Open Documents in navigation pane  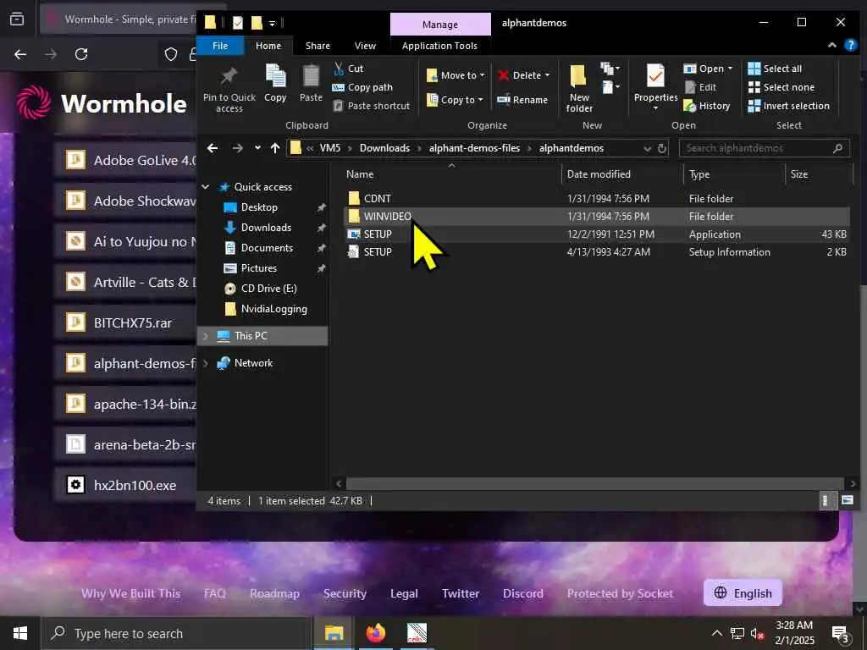pos(267,248)
